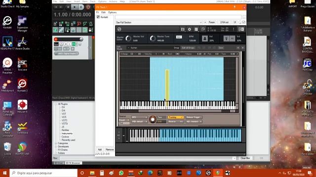Click REAPER project settings toolbar icon
The height and width of the screenshot is (177, 316).
click(x=73, y=24)
